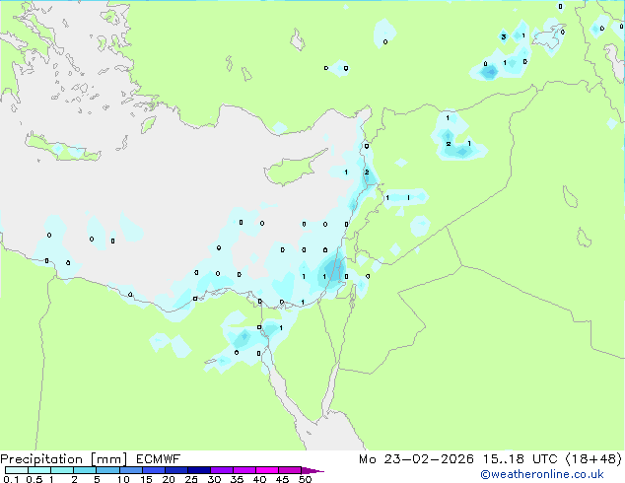This screenshot has height=483, width=625.
Task: Click the precipitation value "3" on the map
Action: [x=504, y=37]
